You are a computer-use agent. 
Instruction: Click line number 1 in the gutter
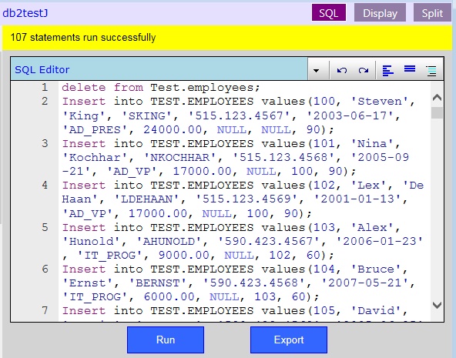pyautogui.click(x=45, y=87)
